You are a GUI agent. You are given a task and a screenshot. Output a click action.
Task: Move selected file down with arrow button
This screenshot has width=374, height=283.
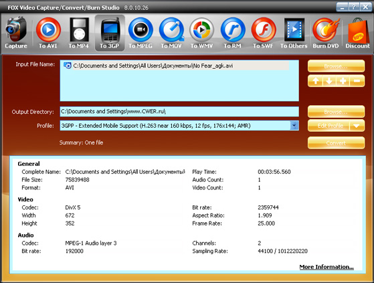(329, 81)
